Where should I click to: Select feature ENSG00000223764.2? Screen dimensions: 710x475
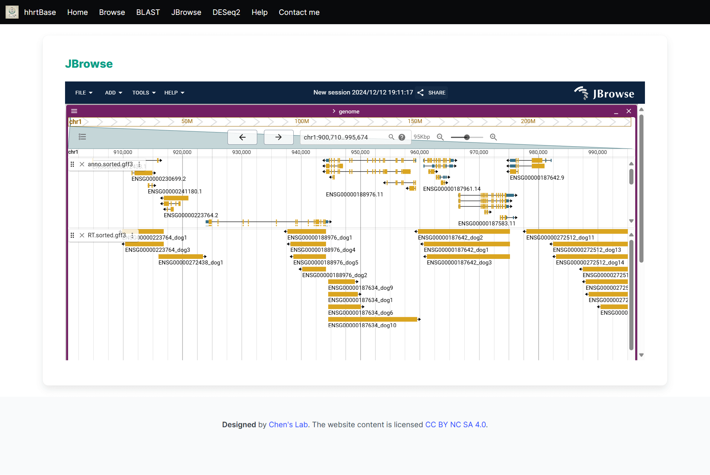pyautogui.click(x=191, y=215)
